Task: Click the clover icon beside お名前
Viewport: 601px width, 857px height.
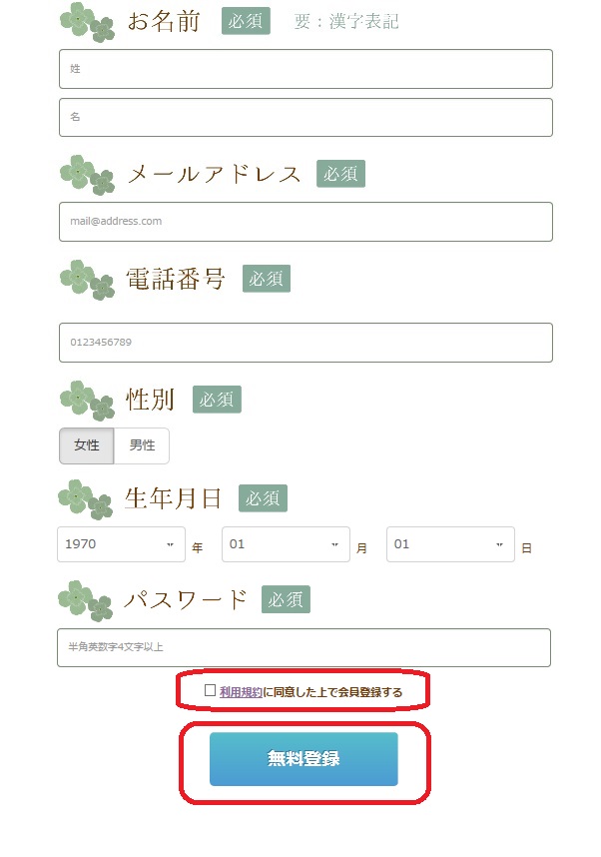Action: coord(88,22)
